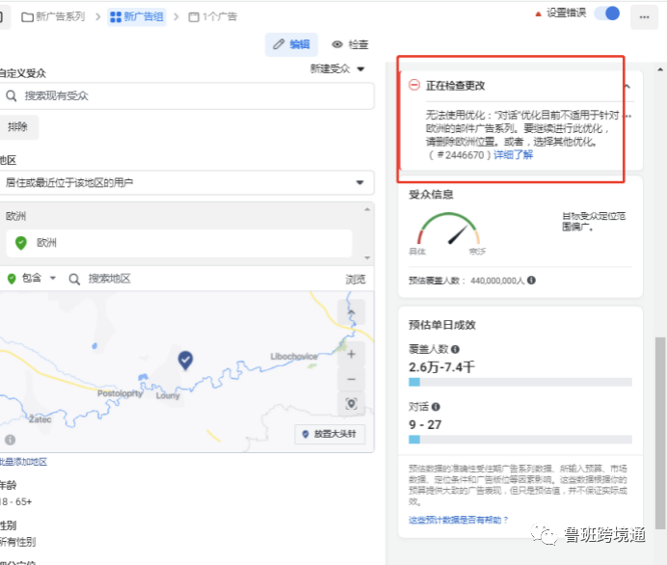Select the 欧洲 location entry
The image size is (667, 565).
click(x=178, y=243)
